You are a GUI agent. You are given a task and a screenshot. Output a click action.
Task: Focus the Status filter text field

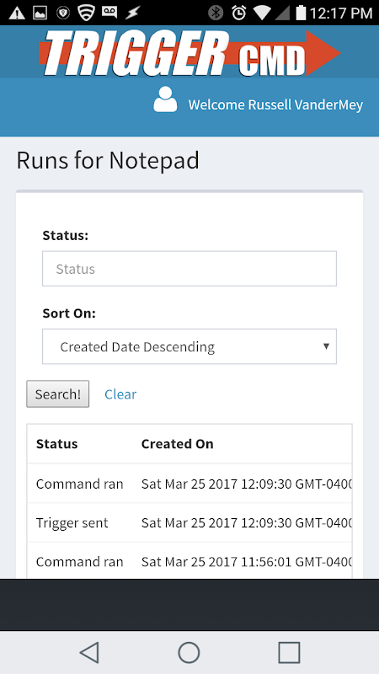[189, 269]
